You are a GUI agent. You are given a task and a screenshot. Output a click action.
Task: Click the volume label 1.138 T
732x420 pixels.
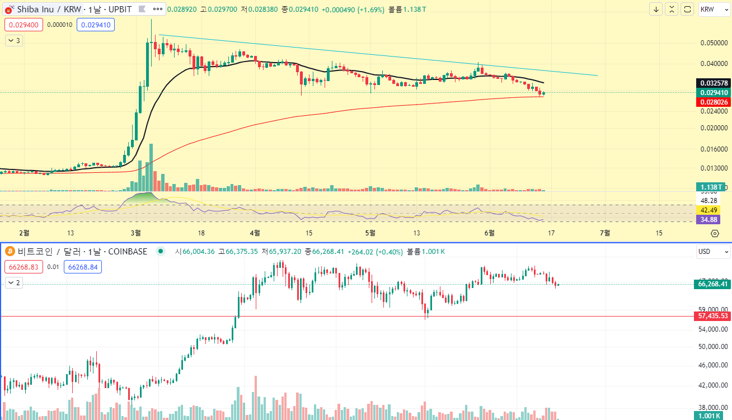click(711, 187)
